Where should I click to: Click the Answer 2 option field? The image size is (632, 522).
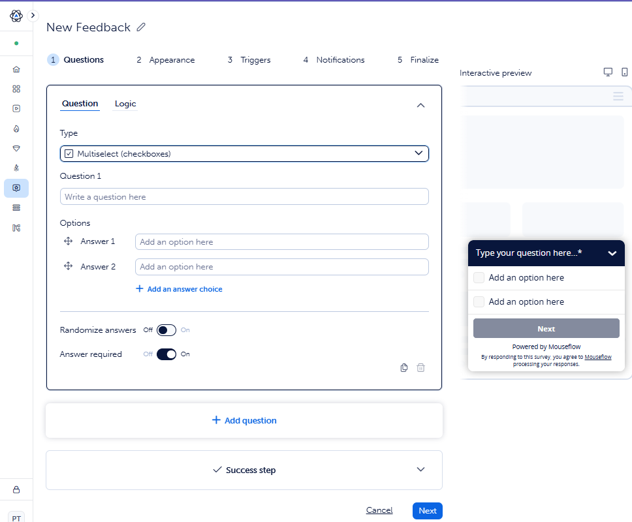click(282, 267)
